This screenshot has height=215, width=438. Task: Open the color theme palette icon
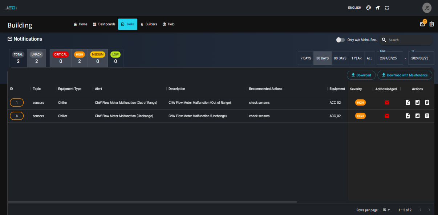pyautogui.click(x=369, y=8)
